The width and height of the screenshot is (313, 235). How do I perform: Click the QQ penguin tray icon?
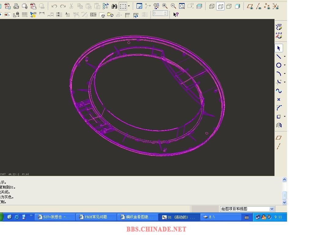point(264,217)
